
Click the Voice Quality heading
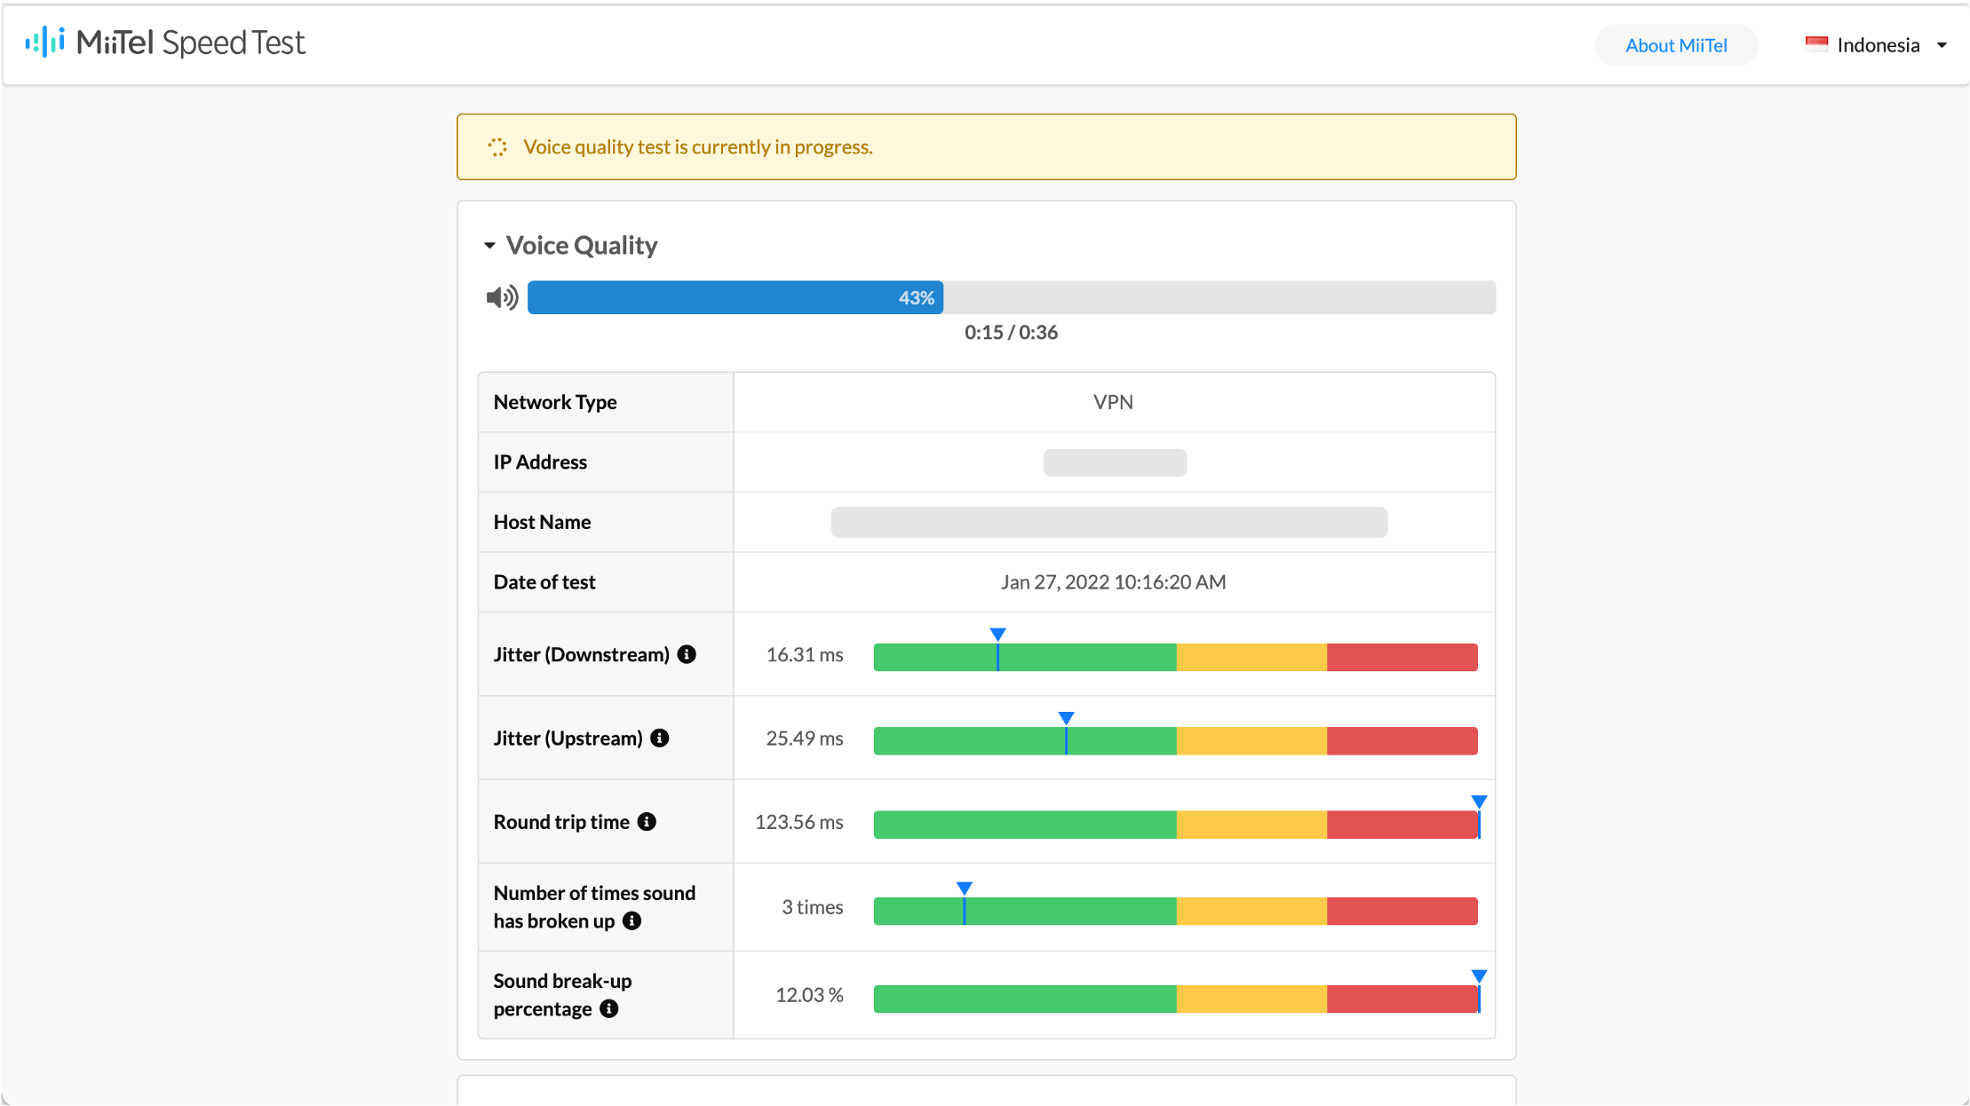[x=582, y=246]
